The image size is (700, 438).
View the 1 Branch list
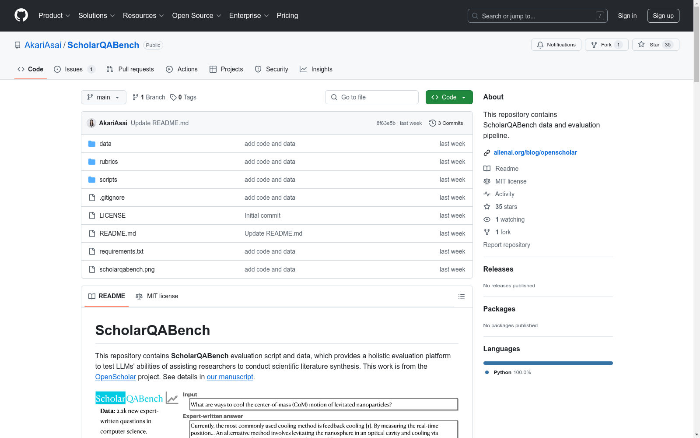tap(149, 97)
